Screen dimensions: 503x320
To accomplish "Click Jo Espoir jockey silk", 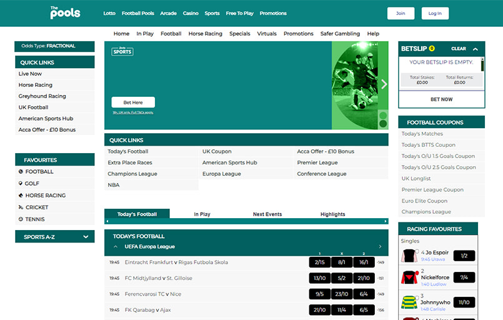I will pyautogui.click(x=409, y=256).
